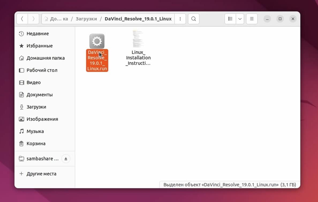Select DaVinci_Resolve_19.0.1_Linux.run file name label
Viewport: 318px width, 202px height.
tap(97, 60)
